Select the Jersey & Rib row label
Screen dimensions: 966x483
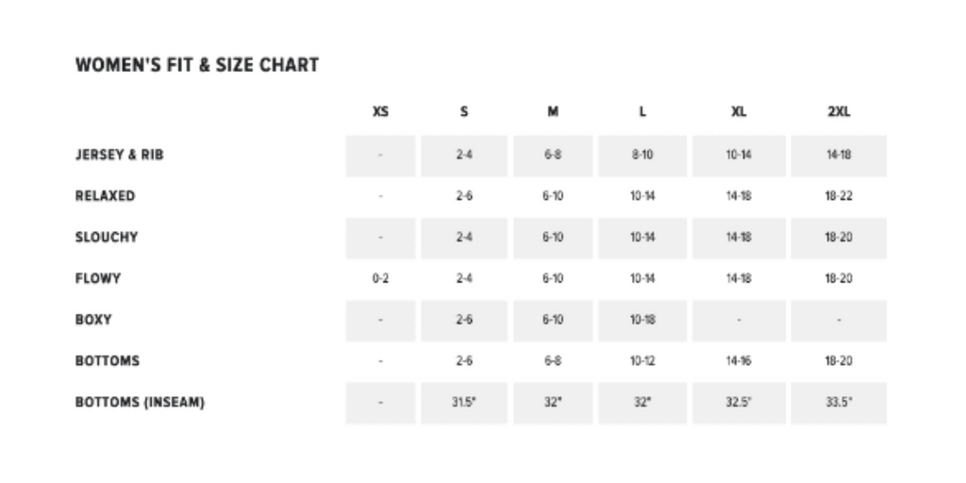pos(119,155)
